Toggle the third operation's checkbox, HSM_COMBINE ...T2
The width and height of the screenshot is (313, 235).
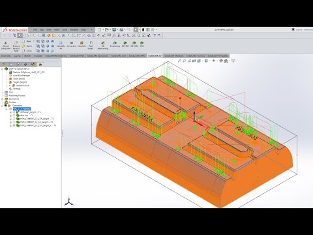(x=14, y=119)
